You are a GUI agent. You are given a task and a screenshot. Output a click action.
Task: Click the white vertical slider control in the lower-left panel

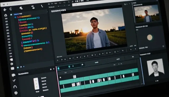[36, 84]
